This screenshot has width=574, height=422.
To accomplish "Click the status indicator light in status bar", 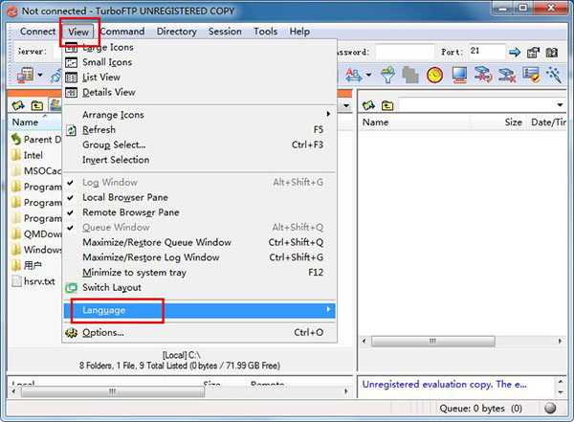I will tap(550, 408).
